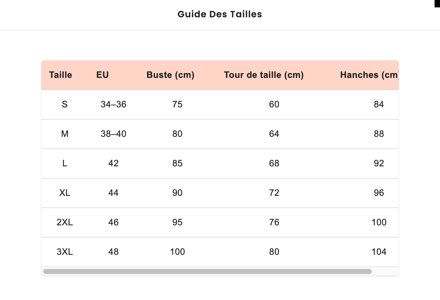The image size is (440, 300).
Task: Click the waist value 72 in XL row
Action: tap(274, 193)
